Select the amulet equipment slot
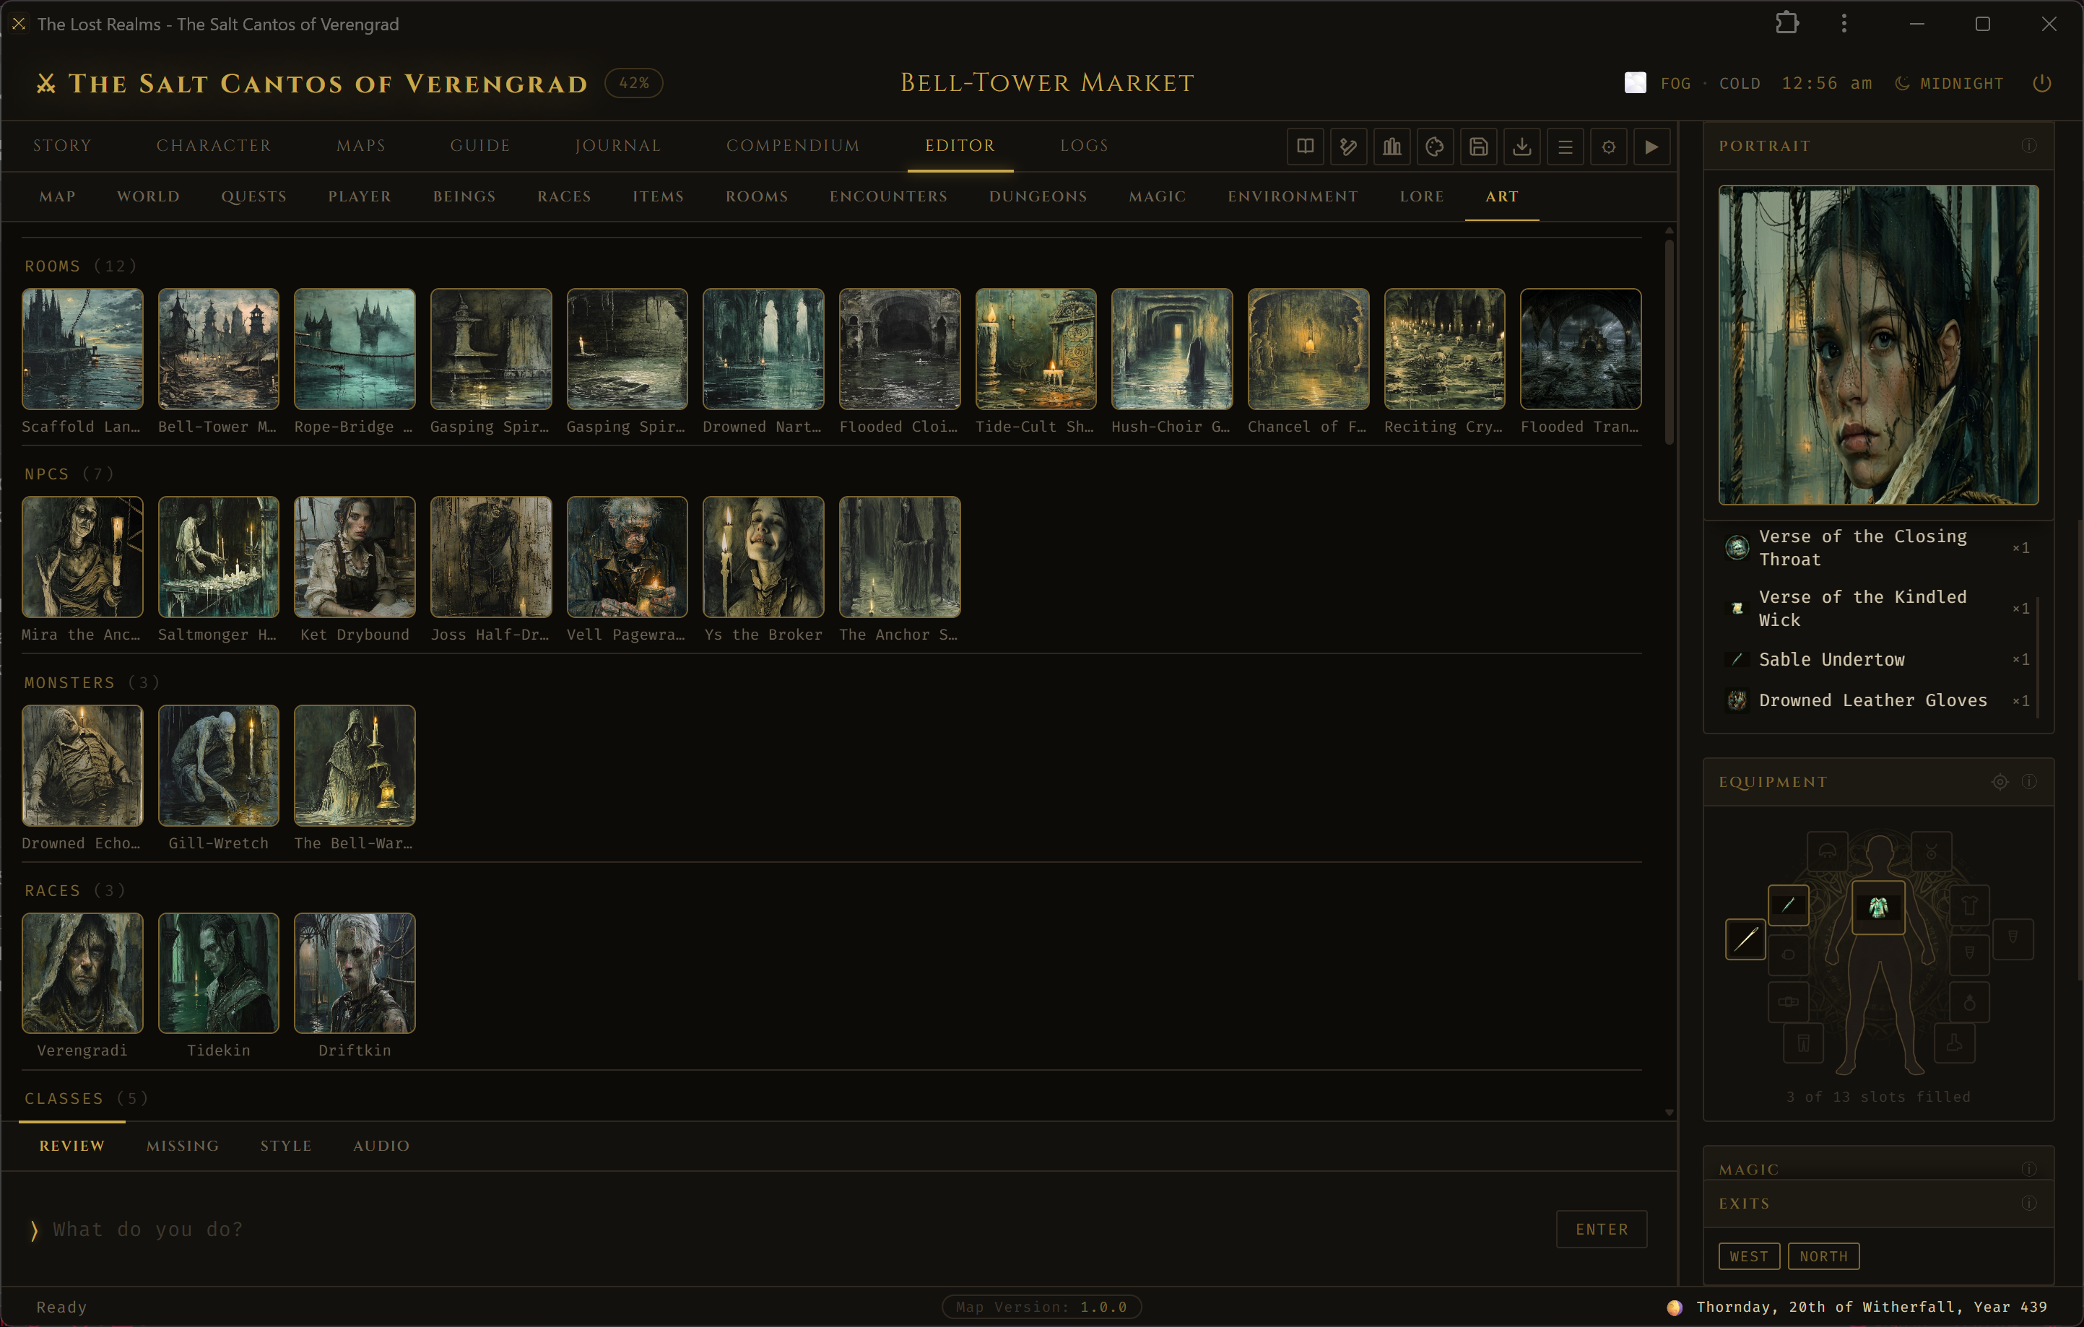This screenshot has height=1327, width=2084. coord(1932,852)
